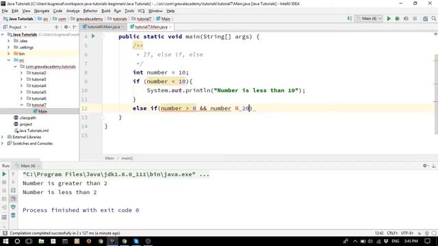Toggle soft-wrap in Run console
The image size is (438, 246).
coord(13,191)
